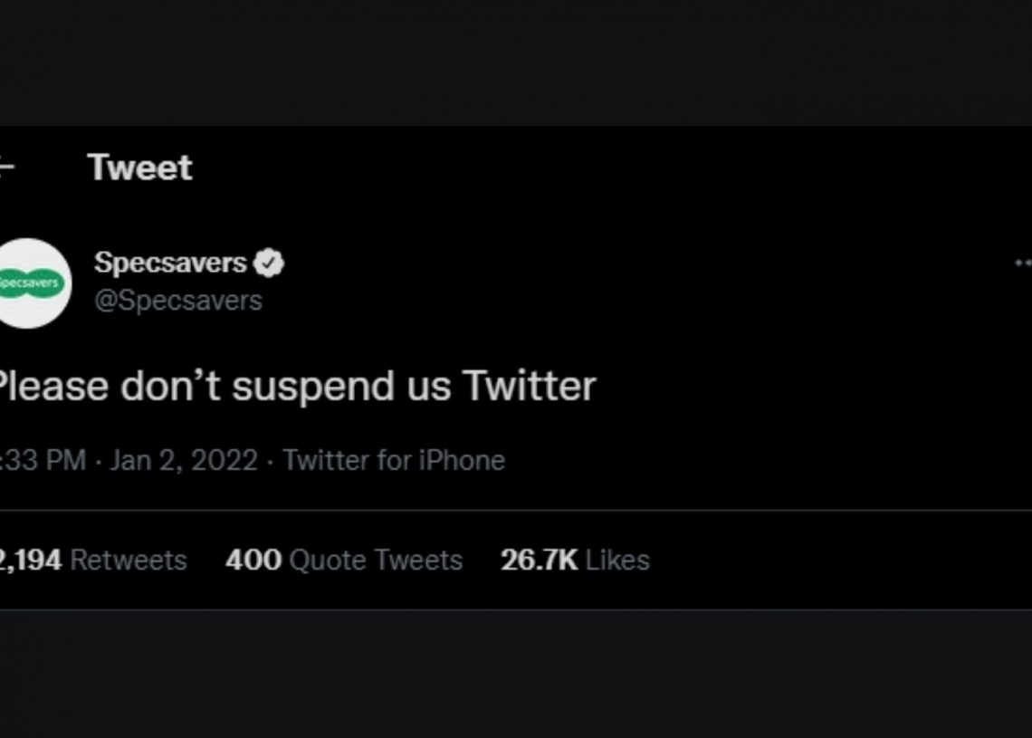
Task: Open the Twitter for iPhone source link
Action: click(x=394, y=460)
